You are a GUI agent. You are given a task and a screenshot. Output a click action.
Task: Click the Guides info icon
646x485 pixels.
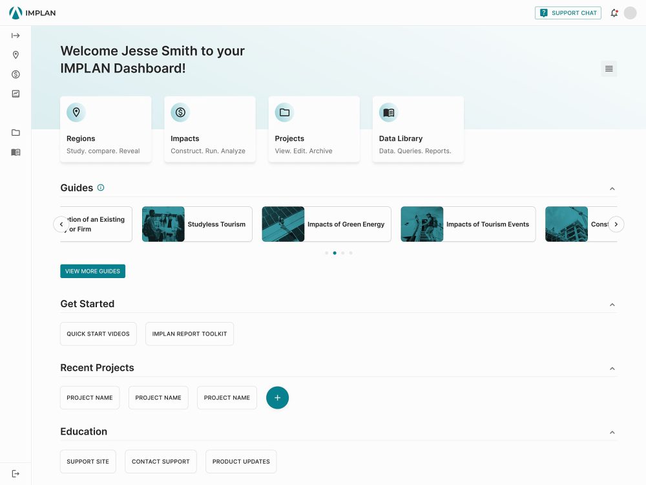click(x=101, y=188)
